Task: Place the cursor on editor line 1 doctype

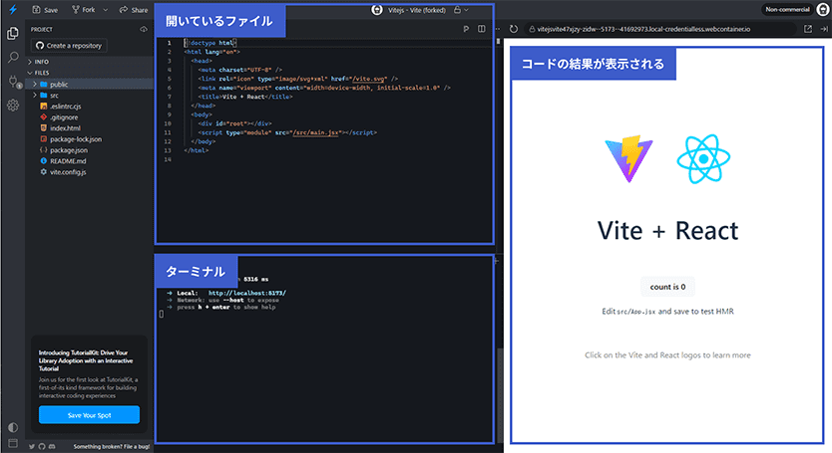Action: (210, 43)
